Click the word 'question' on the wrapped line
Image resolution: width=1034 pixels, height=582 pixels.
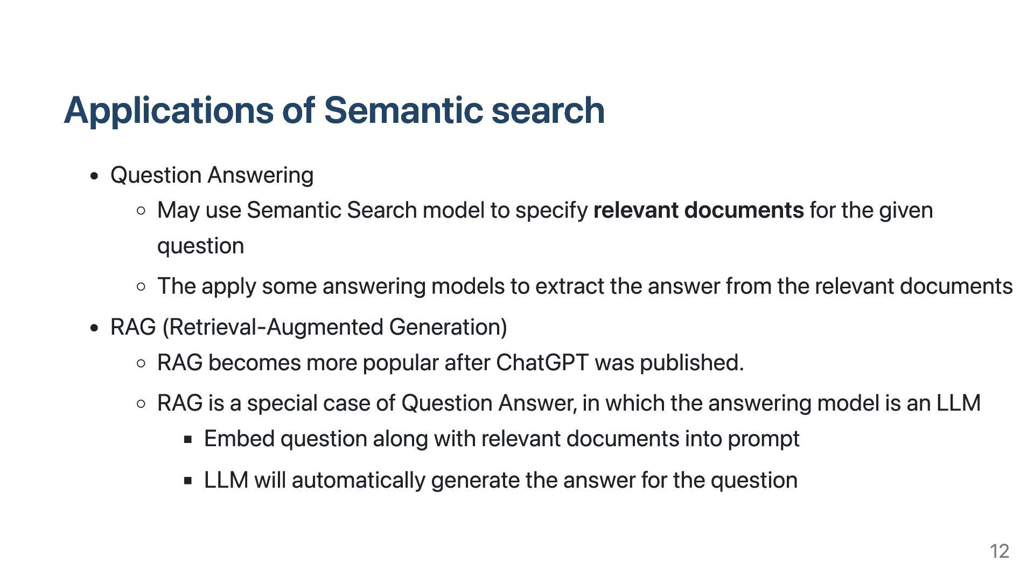point(200,246)
